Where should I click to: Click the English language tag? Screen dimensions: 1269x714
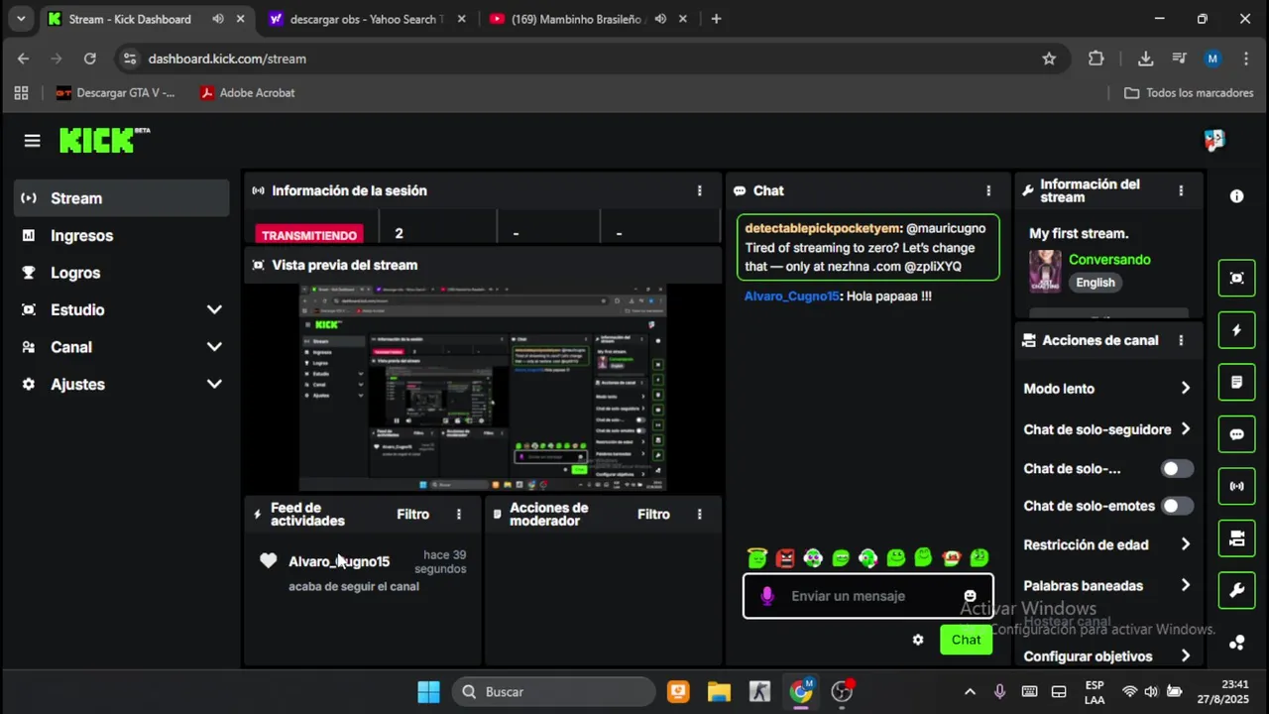click(x=1096, y=283)
